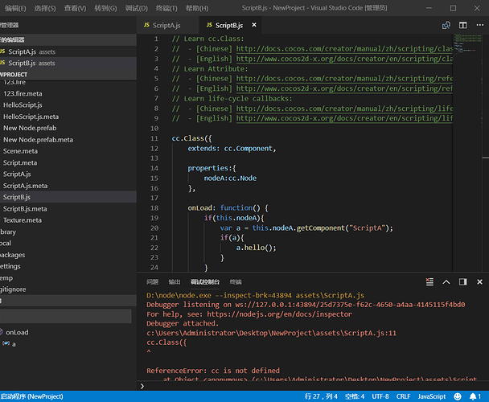Open the 终端 (Terminal) panel tab

click(236, 282)
